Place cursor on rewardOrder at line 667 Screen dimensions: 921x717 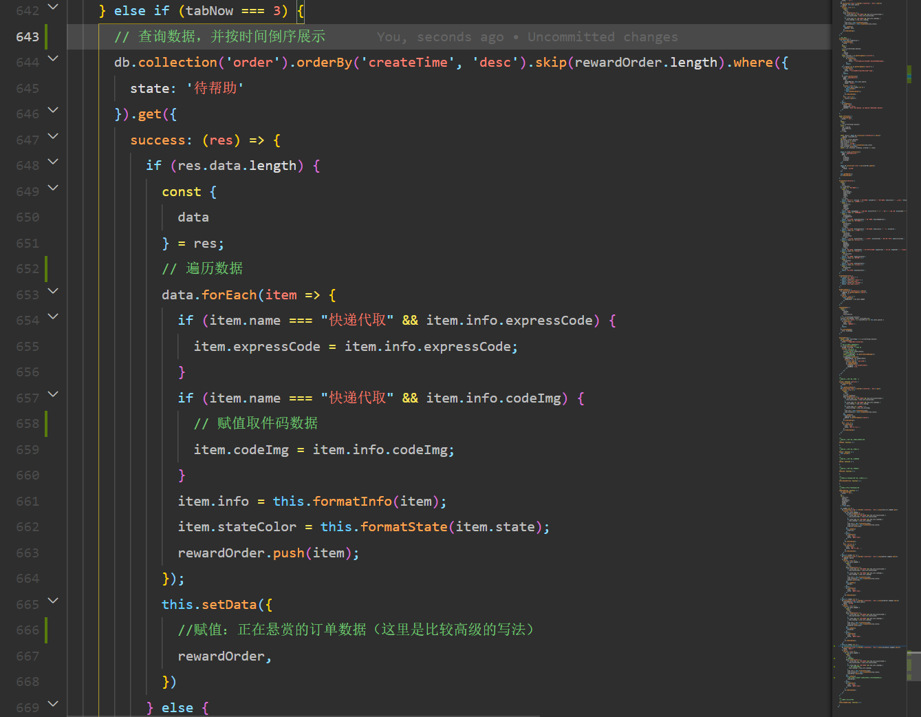(221, 656)
